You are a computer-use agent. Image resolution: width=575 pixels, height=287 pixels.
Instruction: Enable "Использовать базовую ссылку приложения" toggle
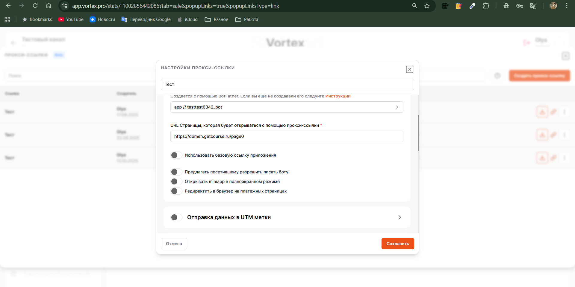tap(176, 155)
